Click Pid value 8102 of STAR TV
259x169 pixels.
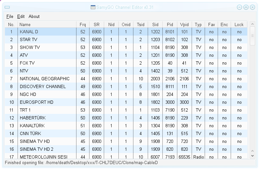(x=170, y=39)
